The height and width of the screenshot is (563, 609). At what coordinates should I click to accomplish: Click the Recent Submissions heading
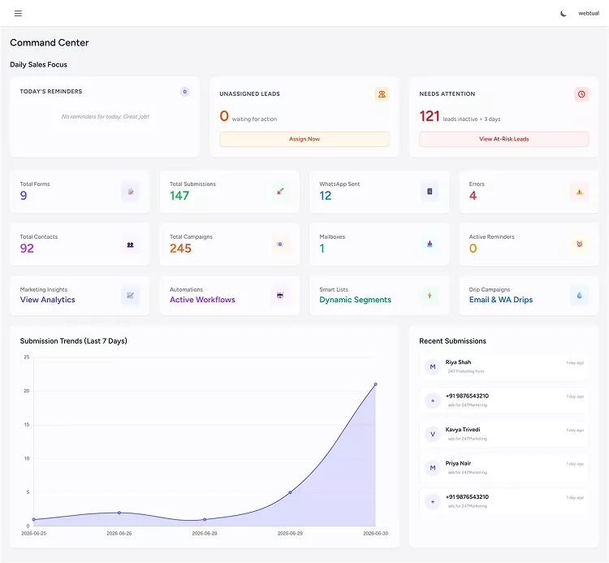click(x=452, y=341)
